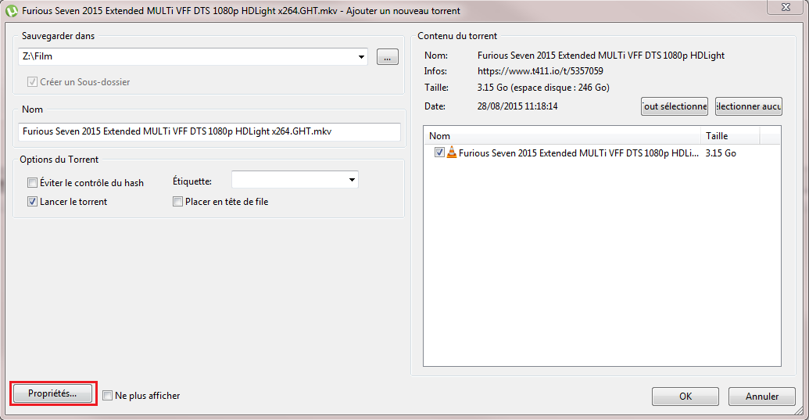Click the Taille value 3.15 Go (espace disque)

point(543,88)
